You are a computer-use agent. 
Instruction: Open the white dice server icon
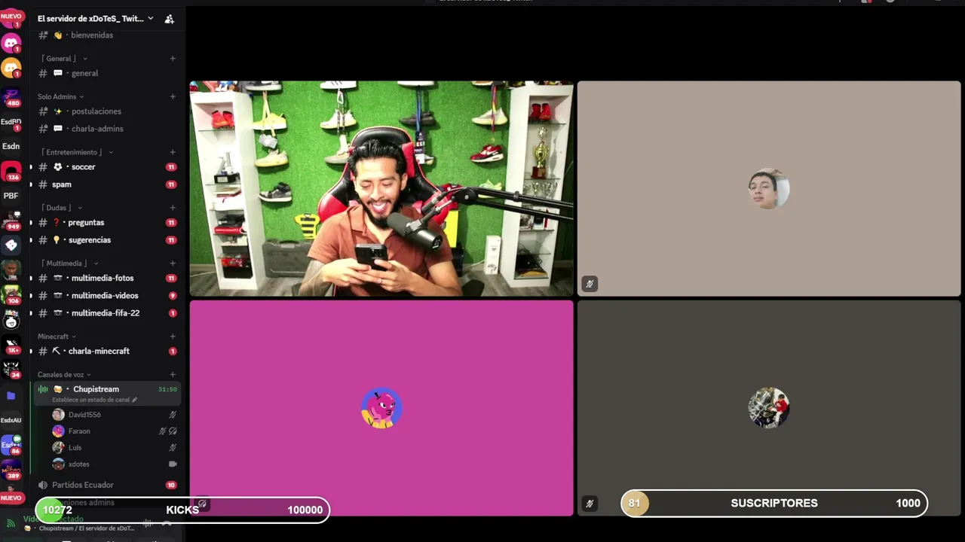point(11,245)
